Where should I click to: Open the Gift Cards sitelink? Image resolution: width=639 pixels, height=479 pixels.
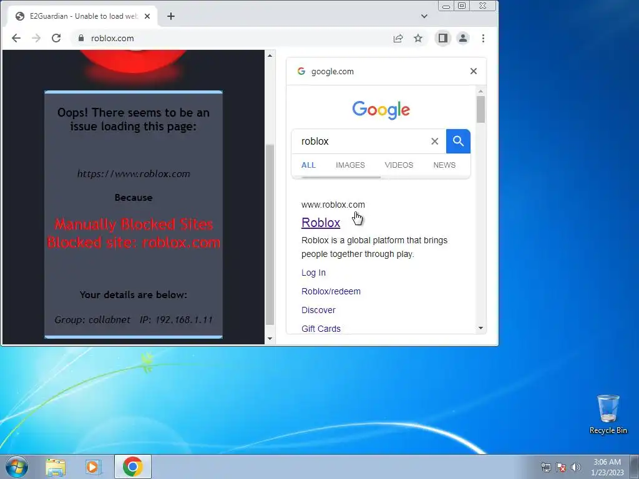point(321,329)
